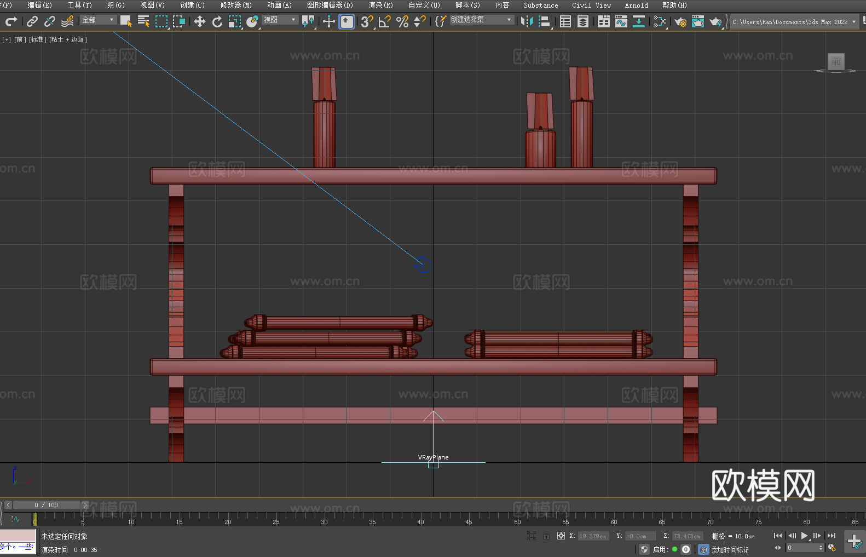The image size is (866, 557).
Task: Click the teal download-arrow toolbar icon
Action: point(639,21)
